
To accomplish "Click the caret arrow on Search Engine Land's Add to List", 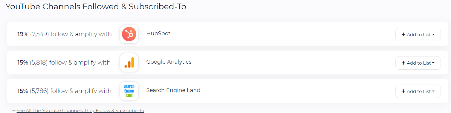I will 433,91.
